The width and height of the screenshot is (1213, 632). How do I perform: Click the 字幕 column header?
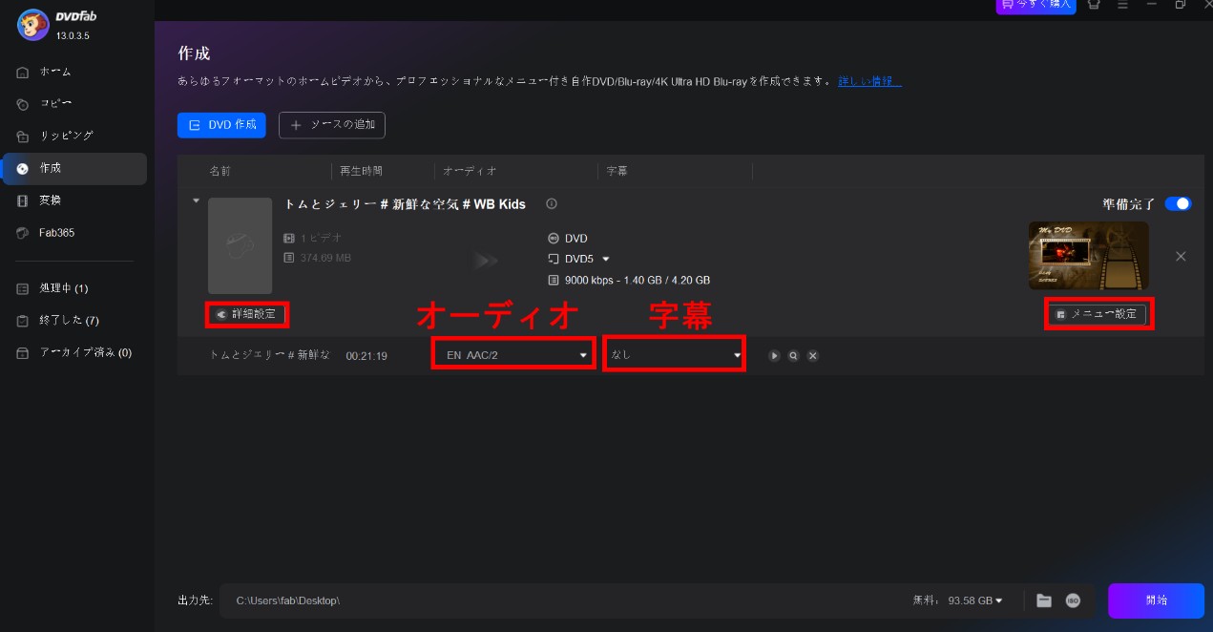click(x=617, y=171)
